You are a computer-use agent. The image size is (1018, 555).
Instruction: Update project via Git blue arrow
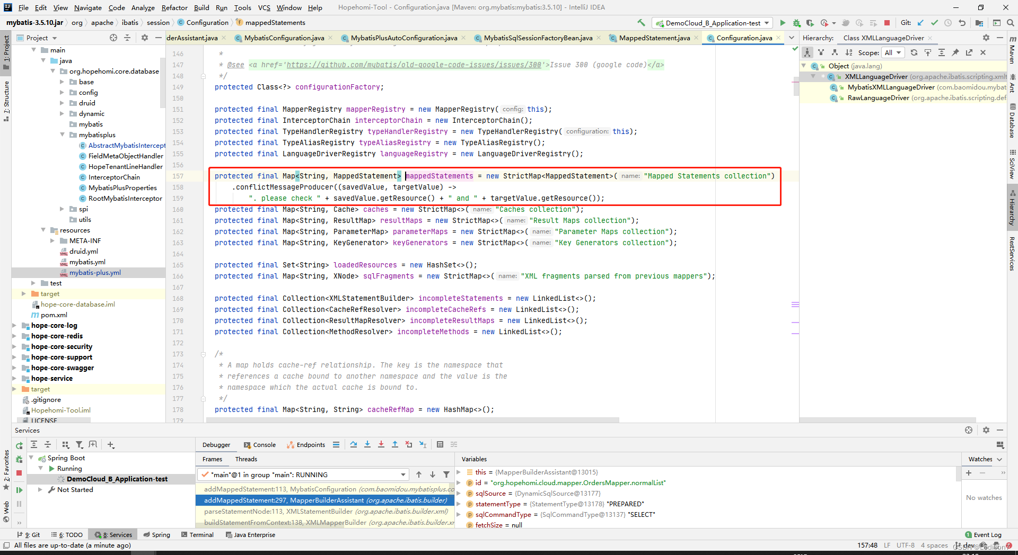click(x=920, y=23)
